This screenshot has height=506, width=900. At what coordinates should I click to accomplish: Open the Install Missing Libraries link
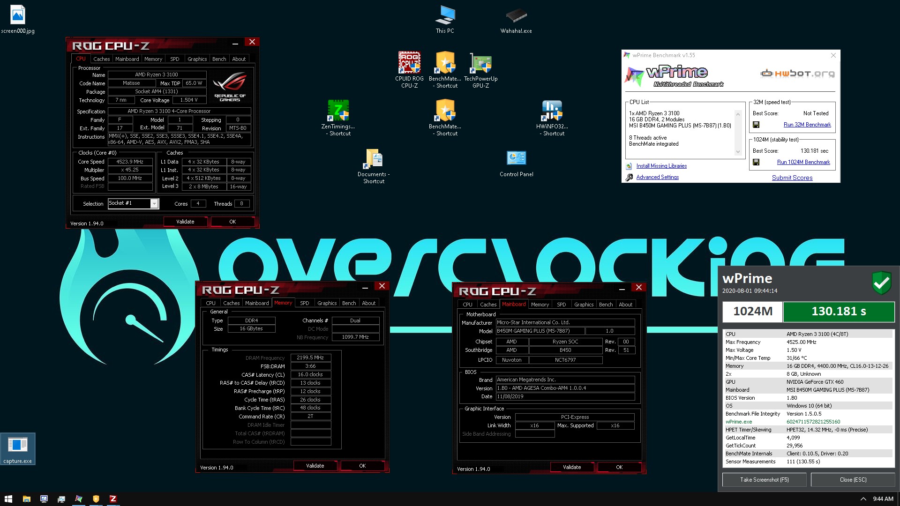pos(661,166)
